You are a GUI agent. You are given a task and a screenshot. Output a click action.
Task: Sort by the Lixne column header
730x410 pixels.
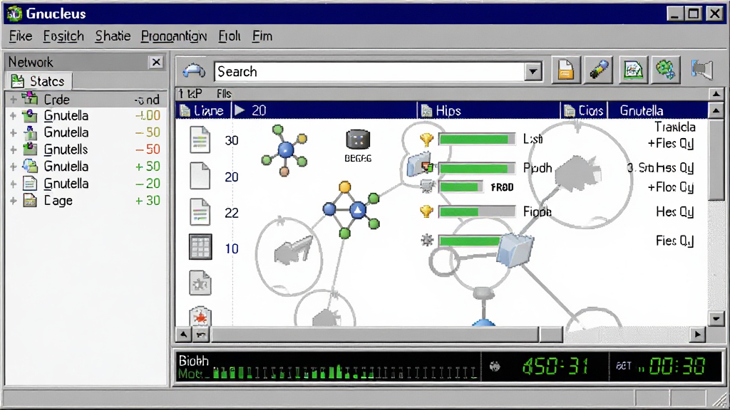[203, 110]
